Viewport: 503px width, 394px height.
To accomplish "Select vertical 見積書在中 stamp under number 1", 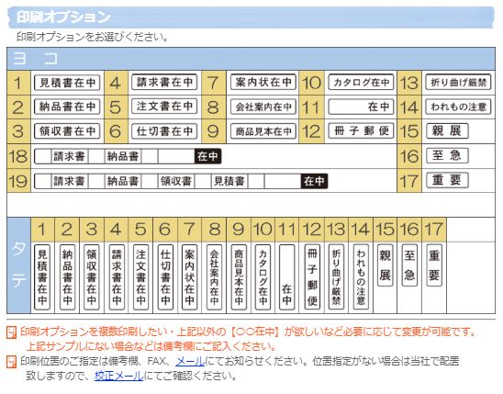I will 42,277.
